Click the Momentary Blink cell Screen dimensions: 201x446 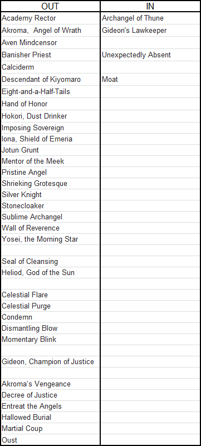(50, 339)
